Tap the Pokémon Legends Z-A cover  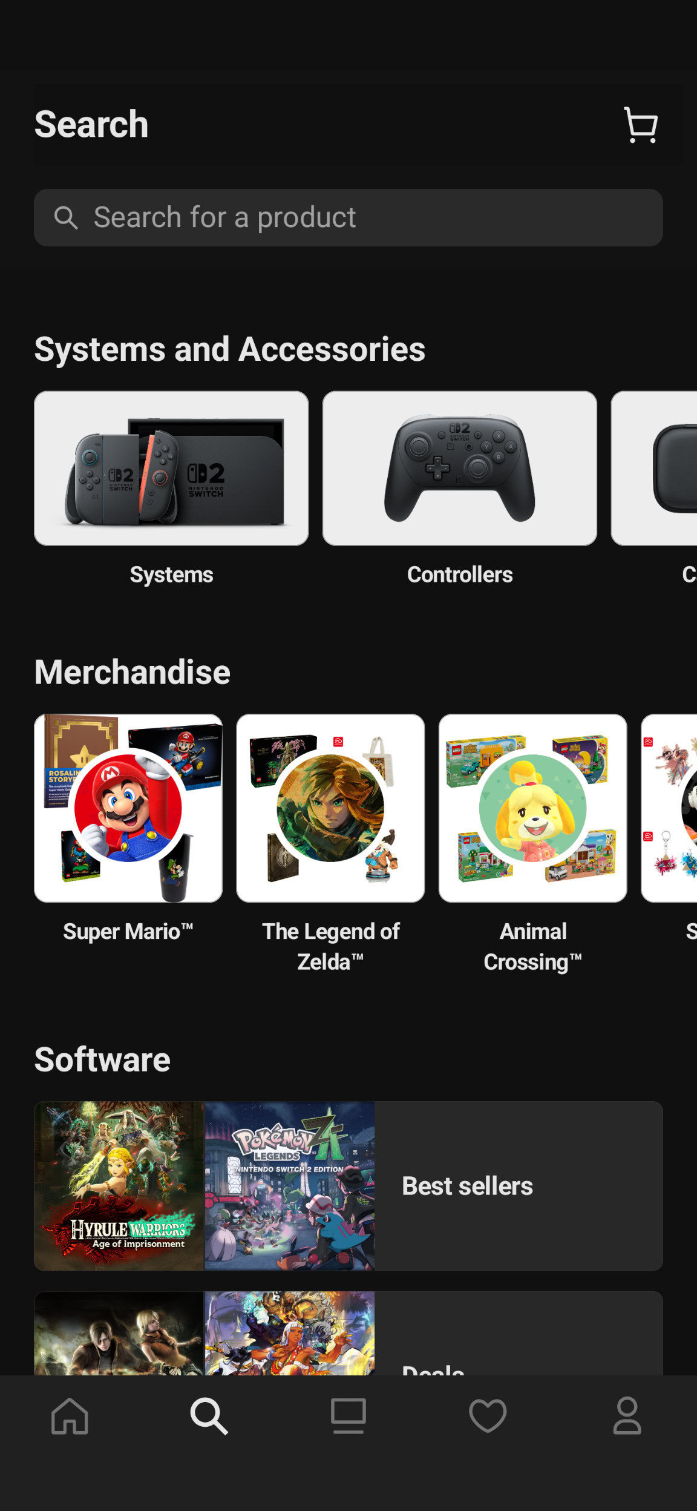pyautogui.click(x=290, y=1186)
